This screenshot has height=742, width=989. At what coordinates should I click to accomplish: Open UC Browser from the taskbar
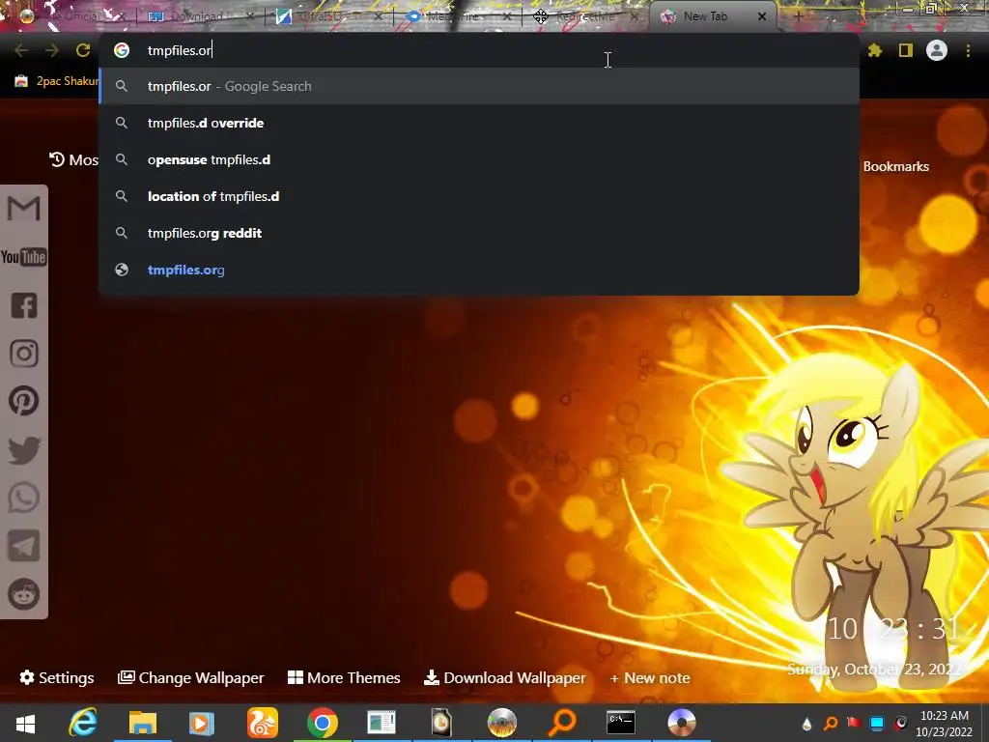pyautogui.click(x=262, y=723)
